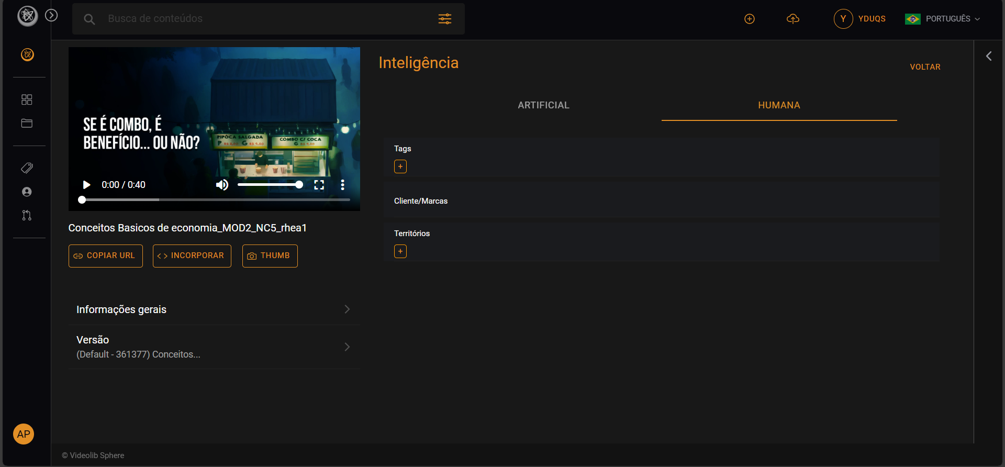Open the PORTUGUÊS language dropdown

point(953,19)
